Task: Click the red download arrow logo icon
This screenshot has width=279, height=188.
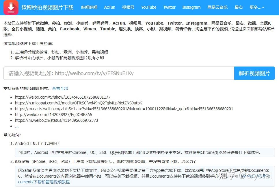Action: (x=11, y=8)
